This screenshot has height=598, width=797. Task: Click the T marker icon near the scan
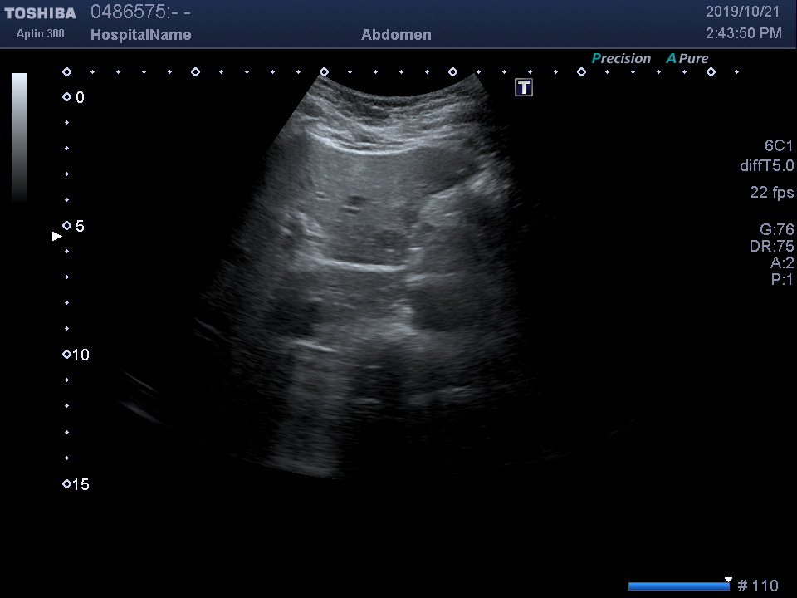(524, 87)
